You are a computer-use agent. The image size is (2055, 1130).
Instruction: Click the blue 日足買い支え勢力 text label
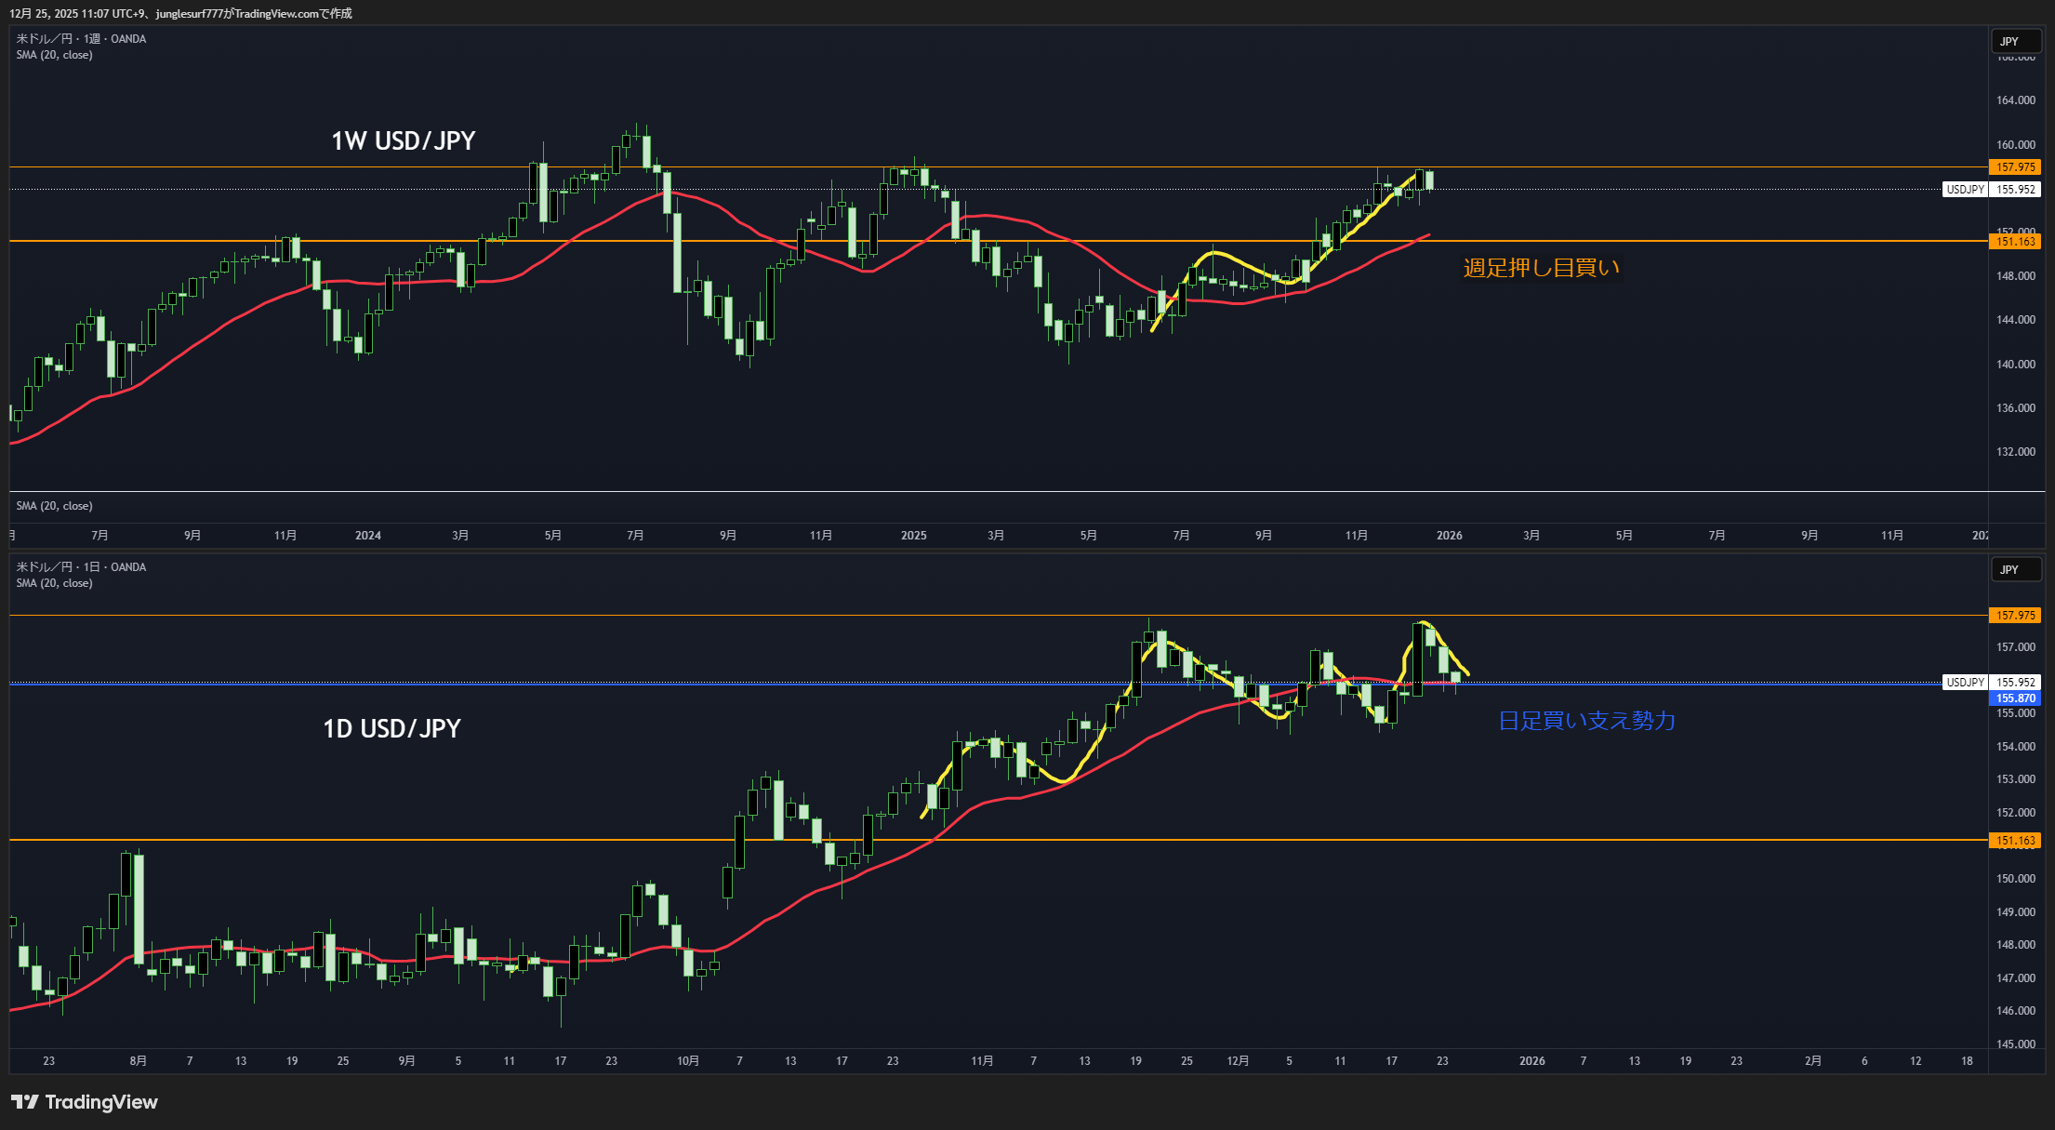tap(1586, 721)
